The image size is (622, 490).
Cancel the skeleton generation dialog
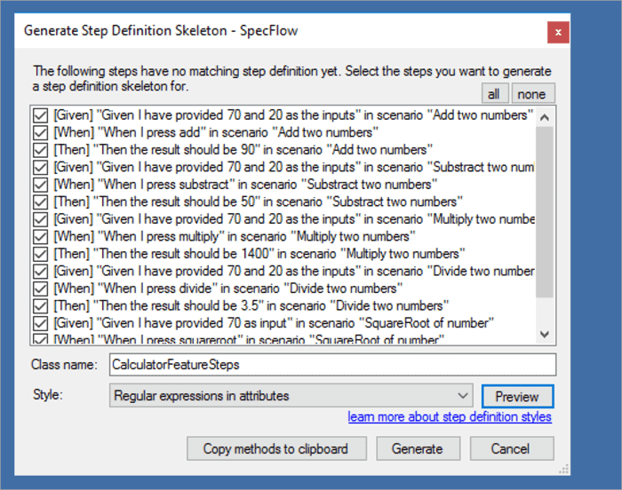tap(511, 449)
